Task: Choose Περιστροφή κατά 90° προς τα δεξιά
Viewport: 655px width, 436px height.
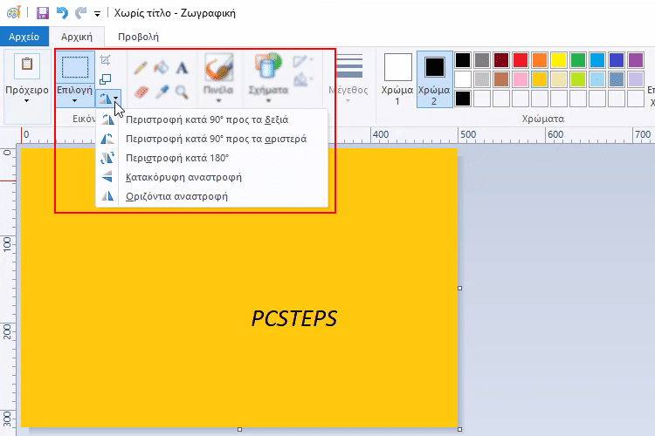Action: [212, 119]
